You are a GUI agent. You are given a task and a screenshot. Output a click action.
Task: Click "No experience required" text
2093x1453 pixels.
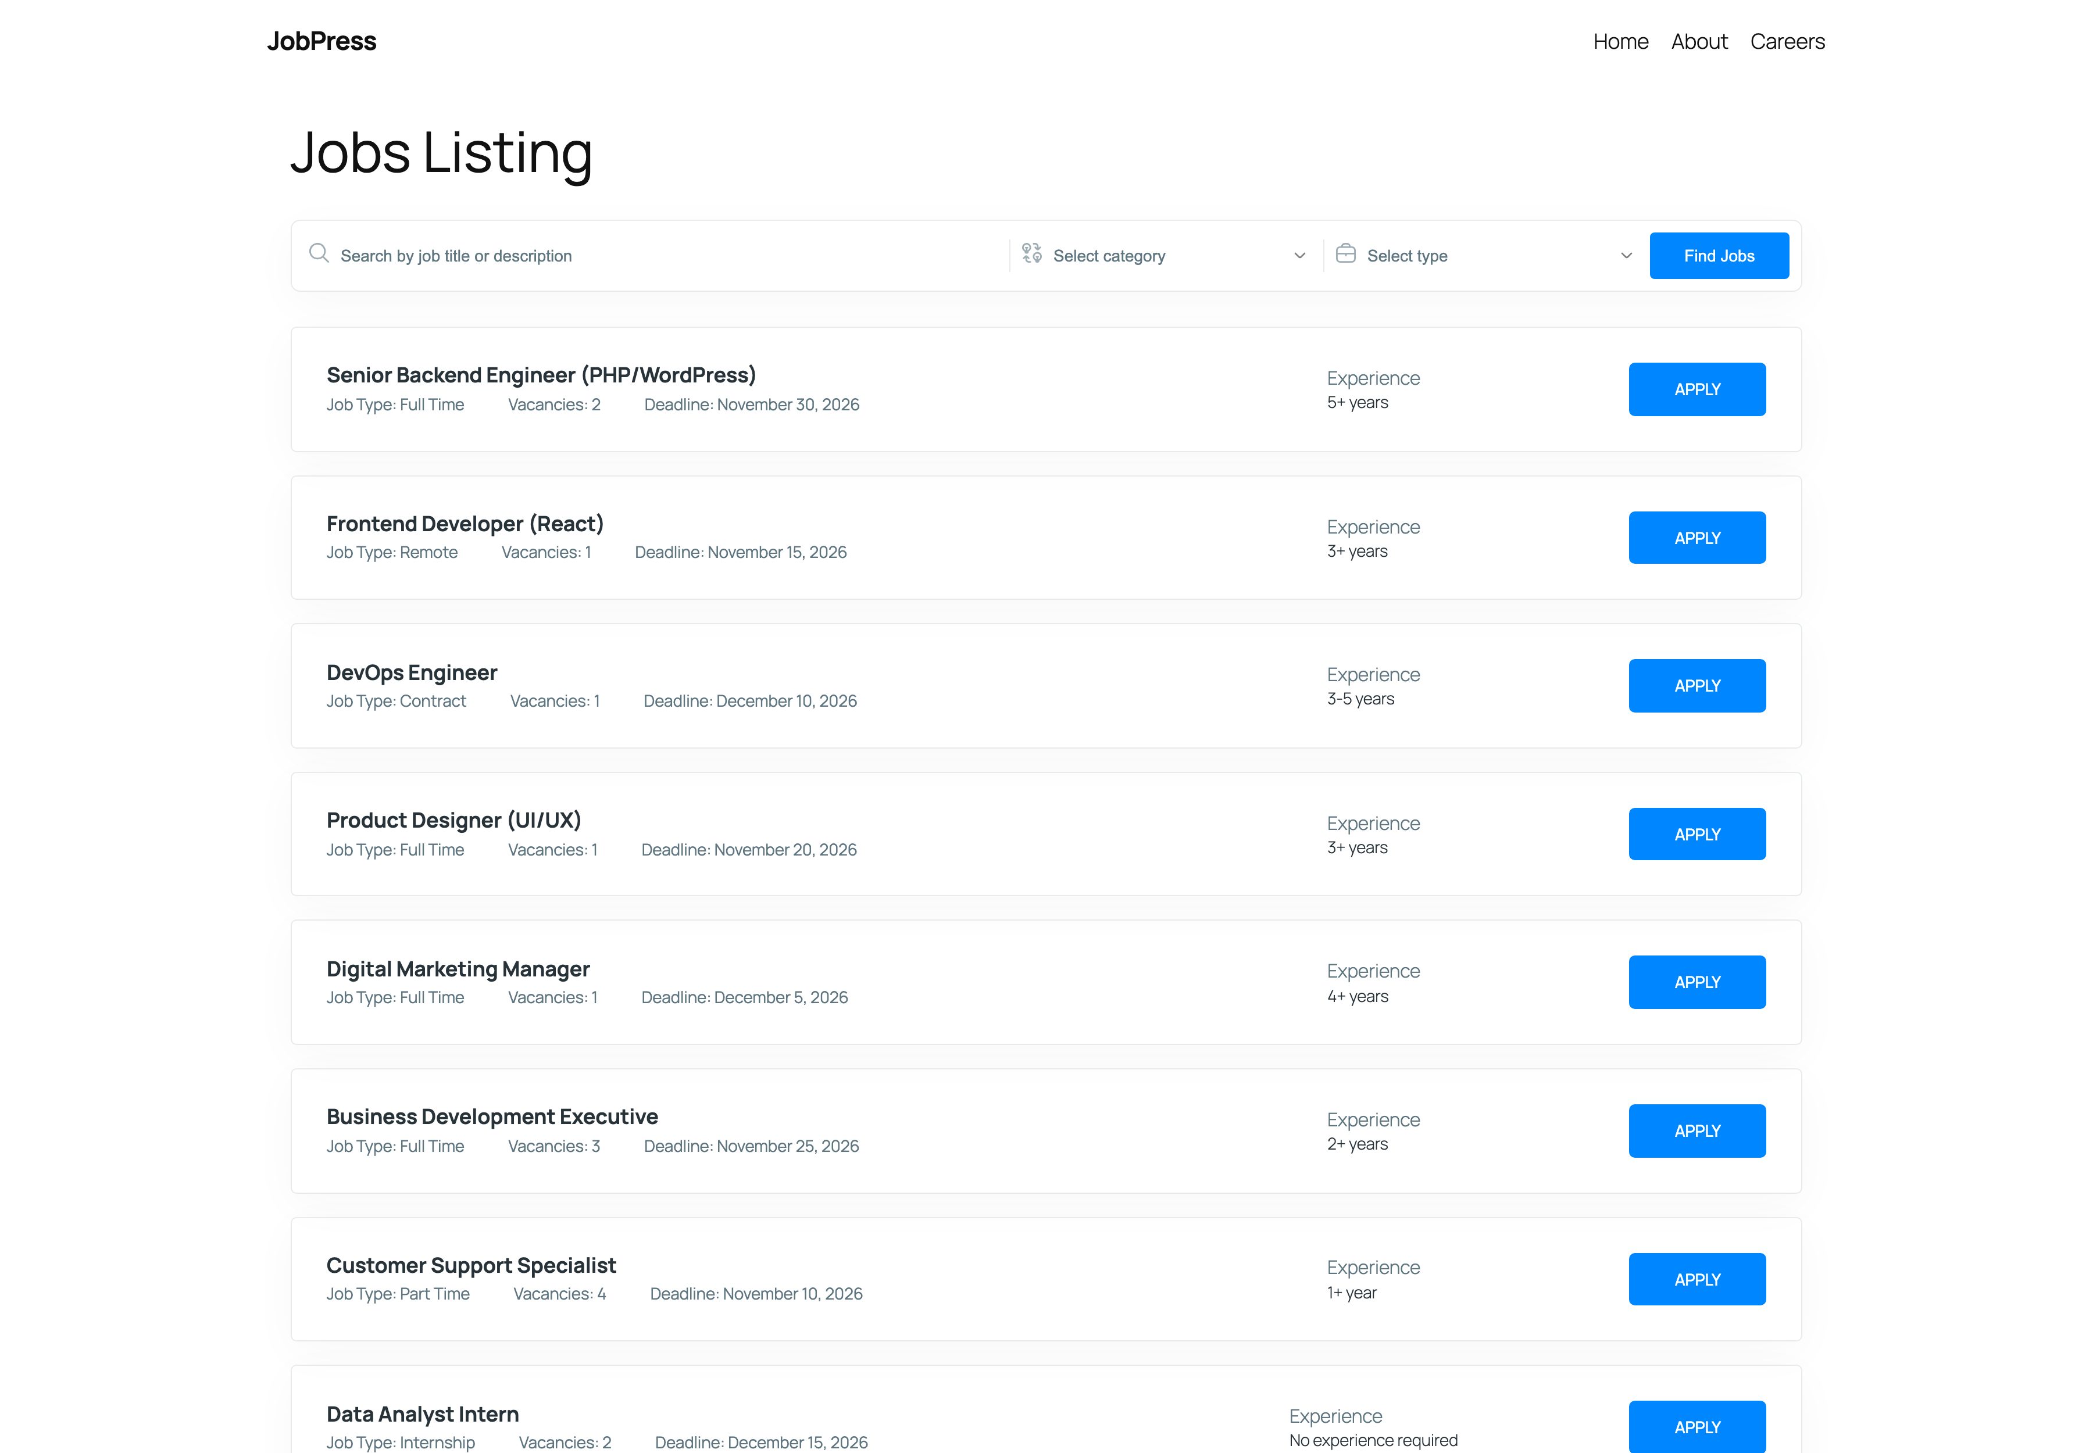(x=1373, y=1440)
